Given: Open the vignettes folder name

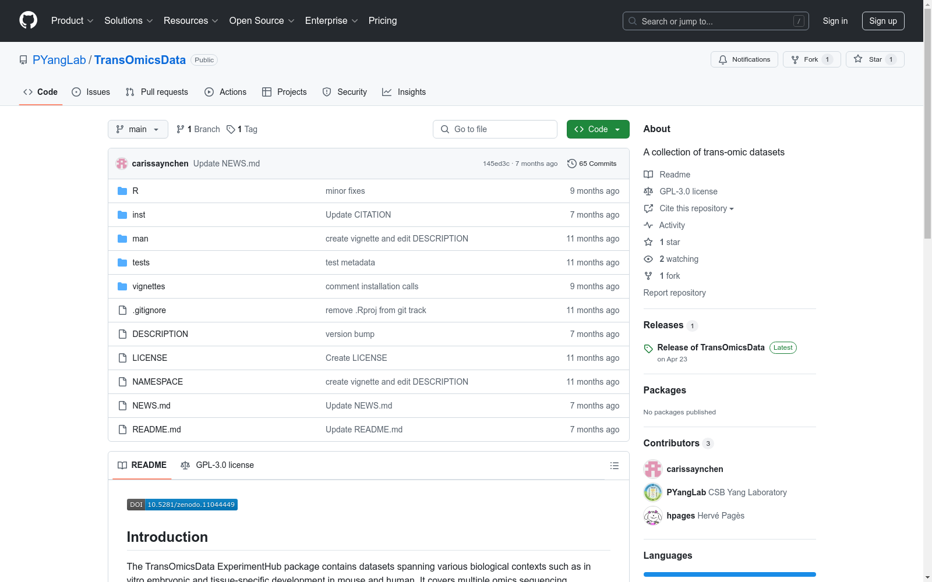Looking at the screenshot, I should pyautogui.click(x=149, y=286).
